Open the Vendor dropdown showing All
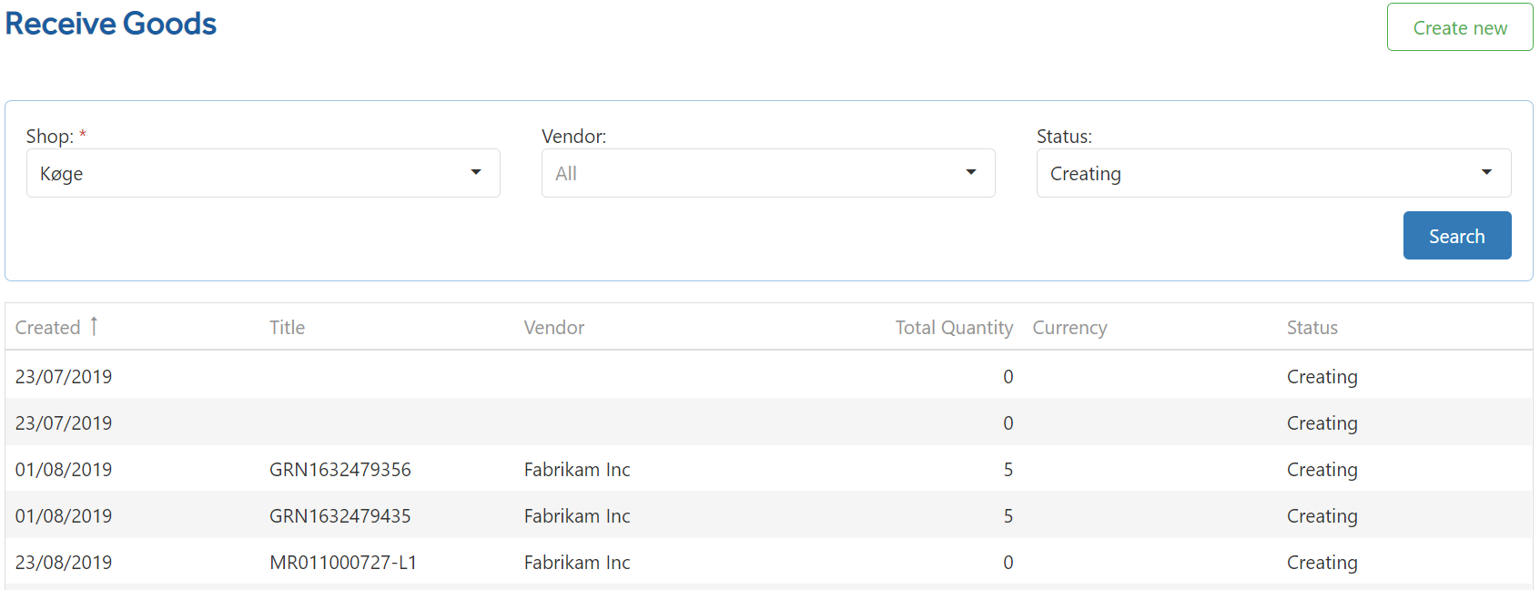 point(768,173)
